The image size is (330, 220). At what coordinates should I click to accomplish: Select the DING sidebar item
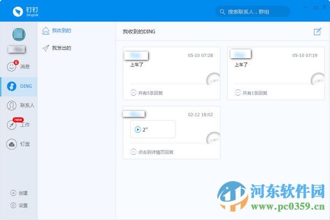pos(19,86)
